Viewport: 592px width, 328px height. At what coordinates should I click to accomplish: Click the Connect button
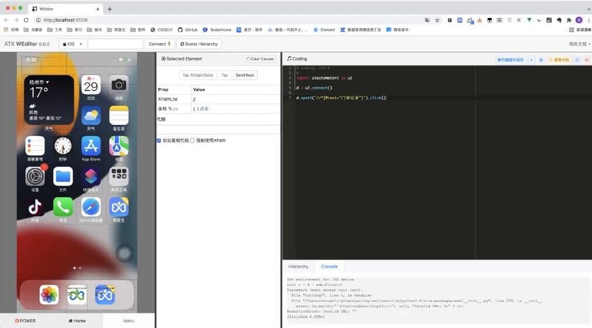[x=160, y=44]
